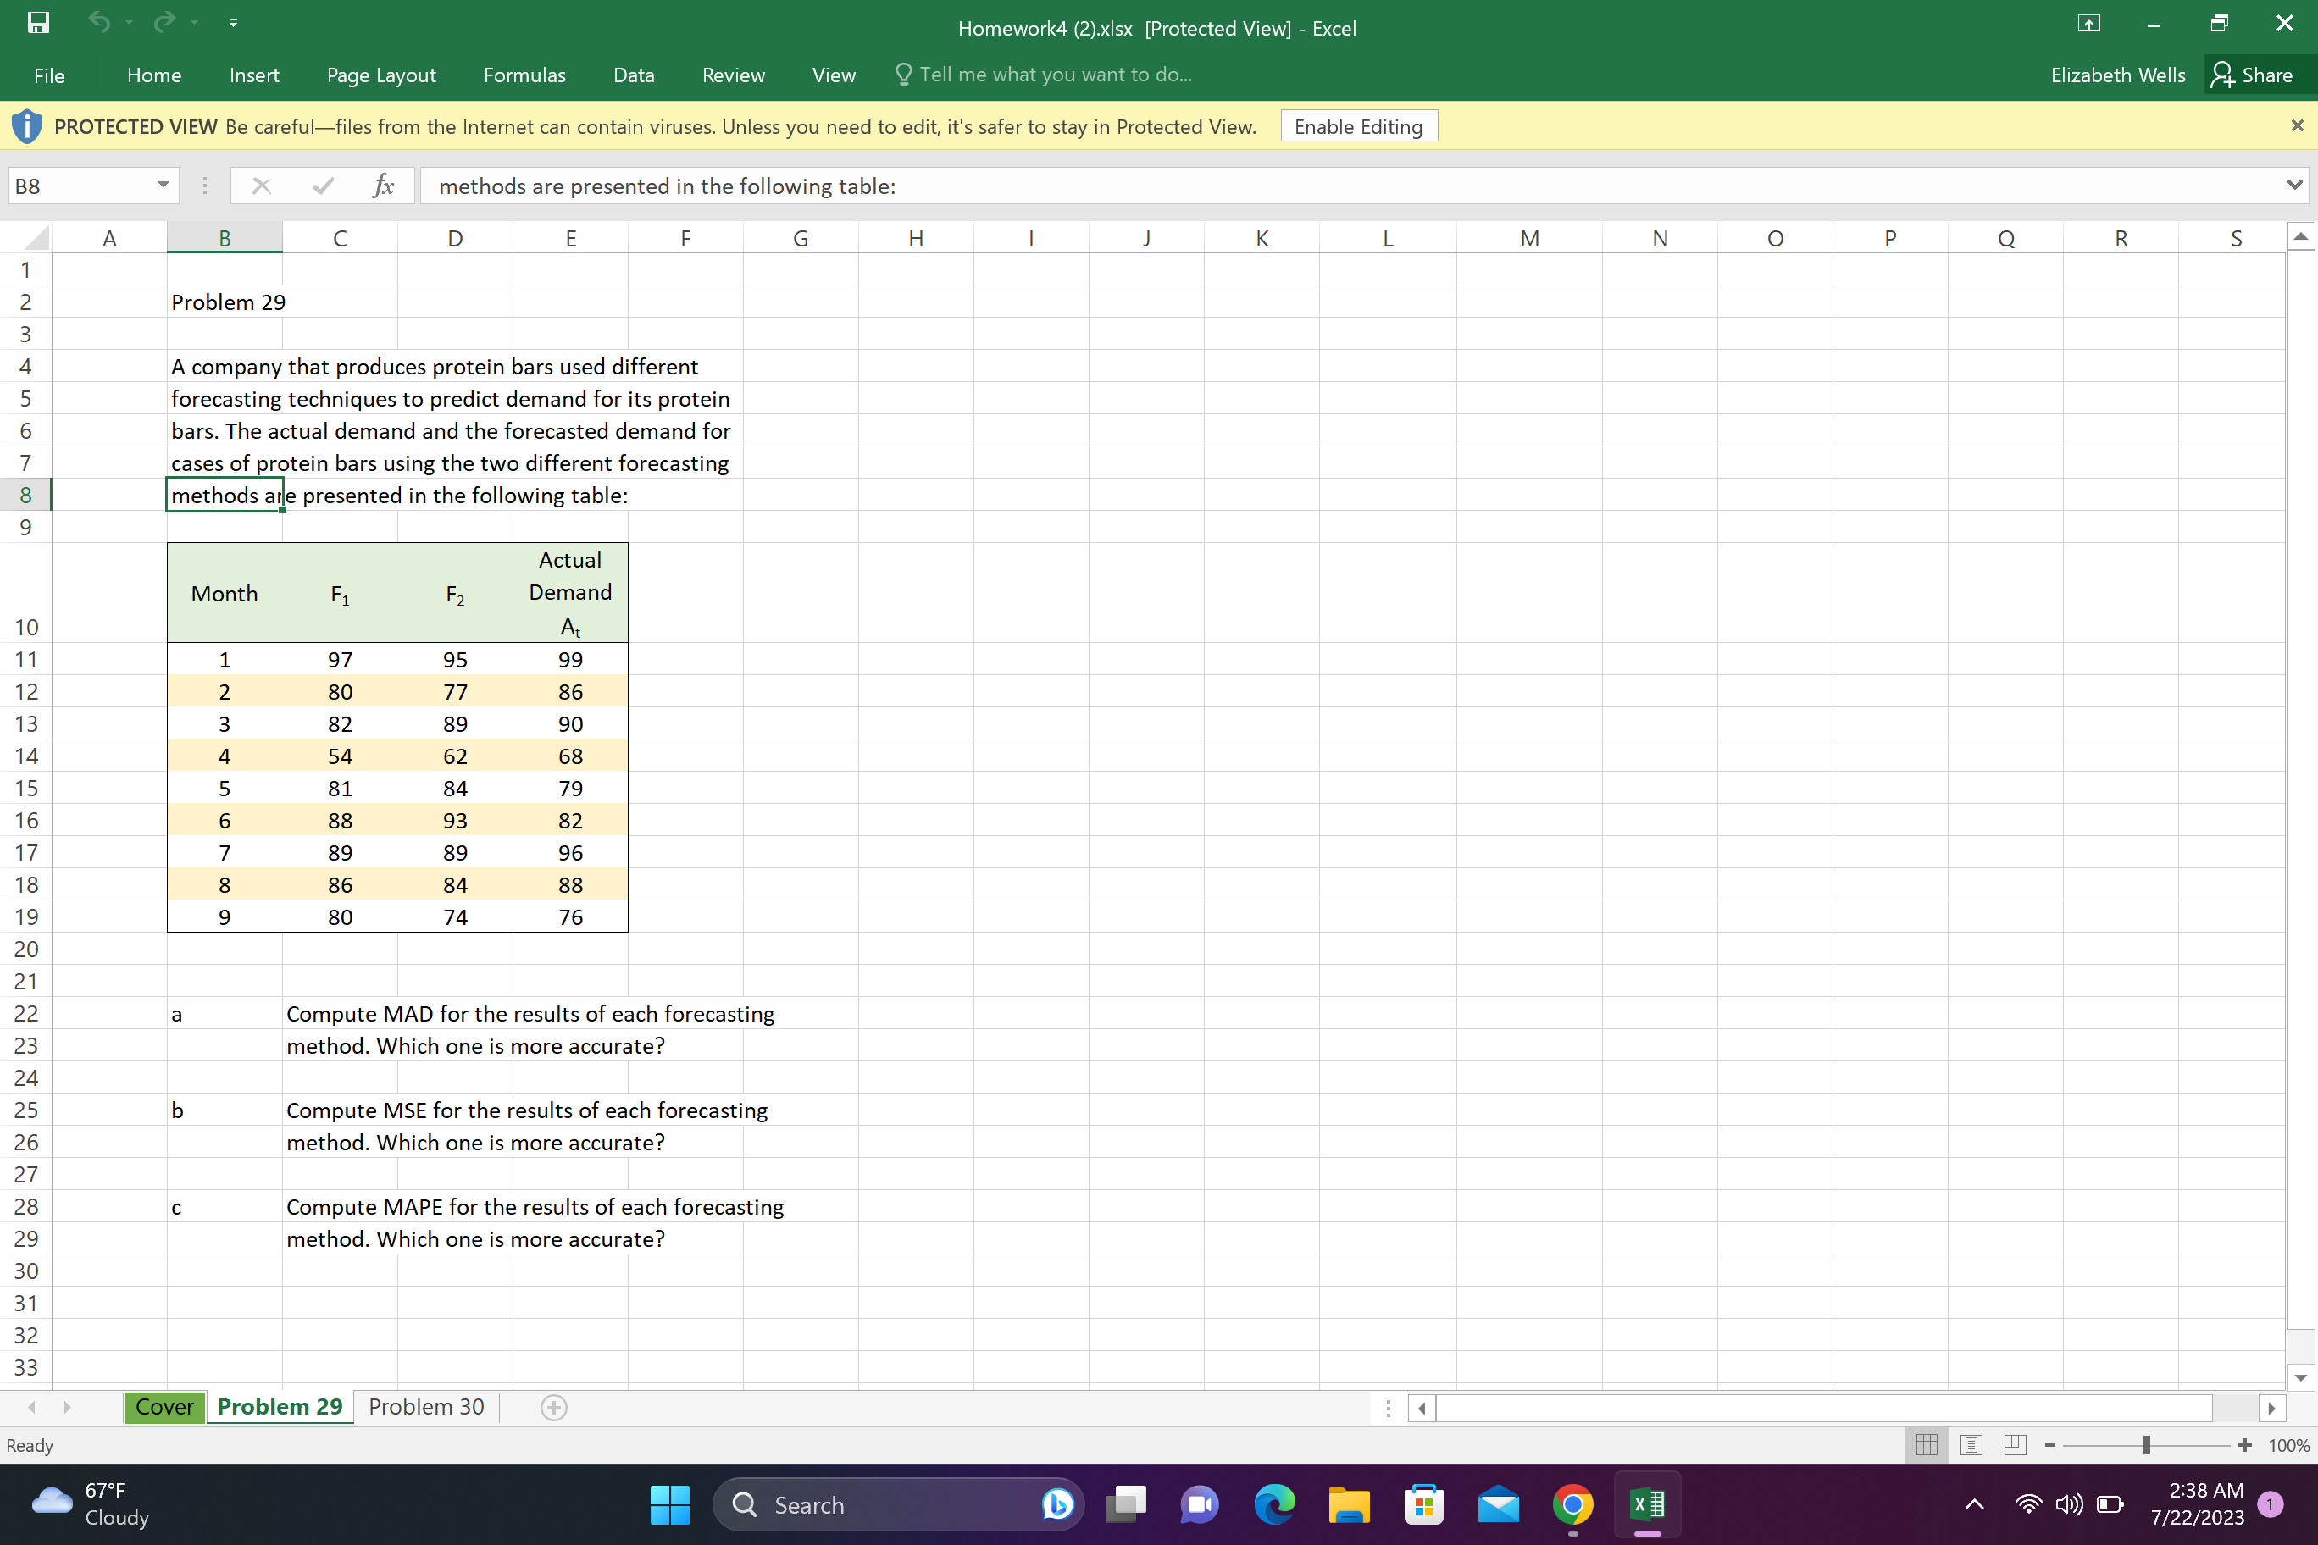Select the Page Break Preview icon
Viewport: 2318px width, 1545px height.
click(x=2015, y=1444)
